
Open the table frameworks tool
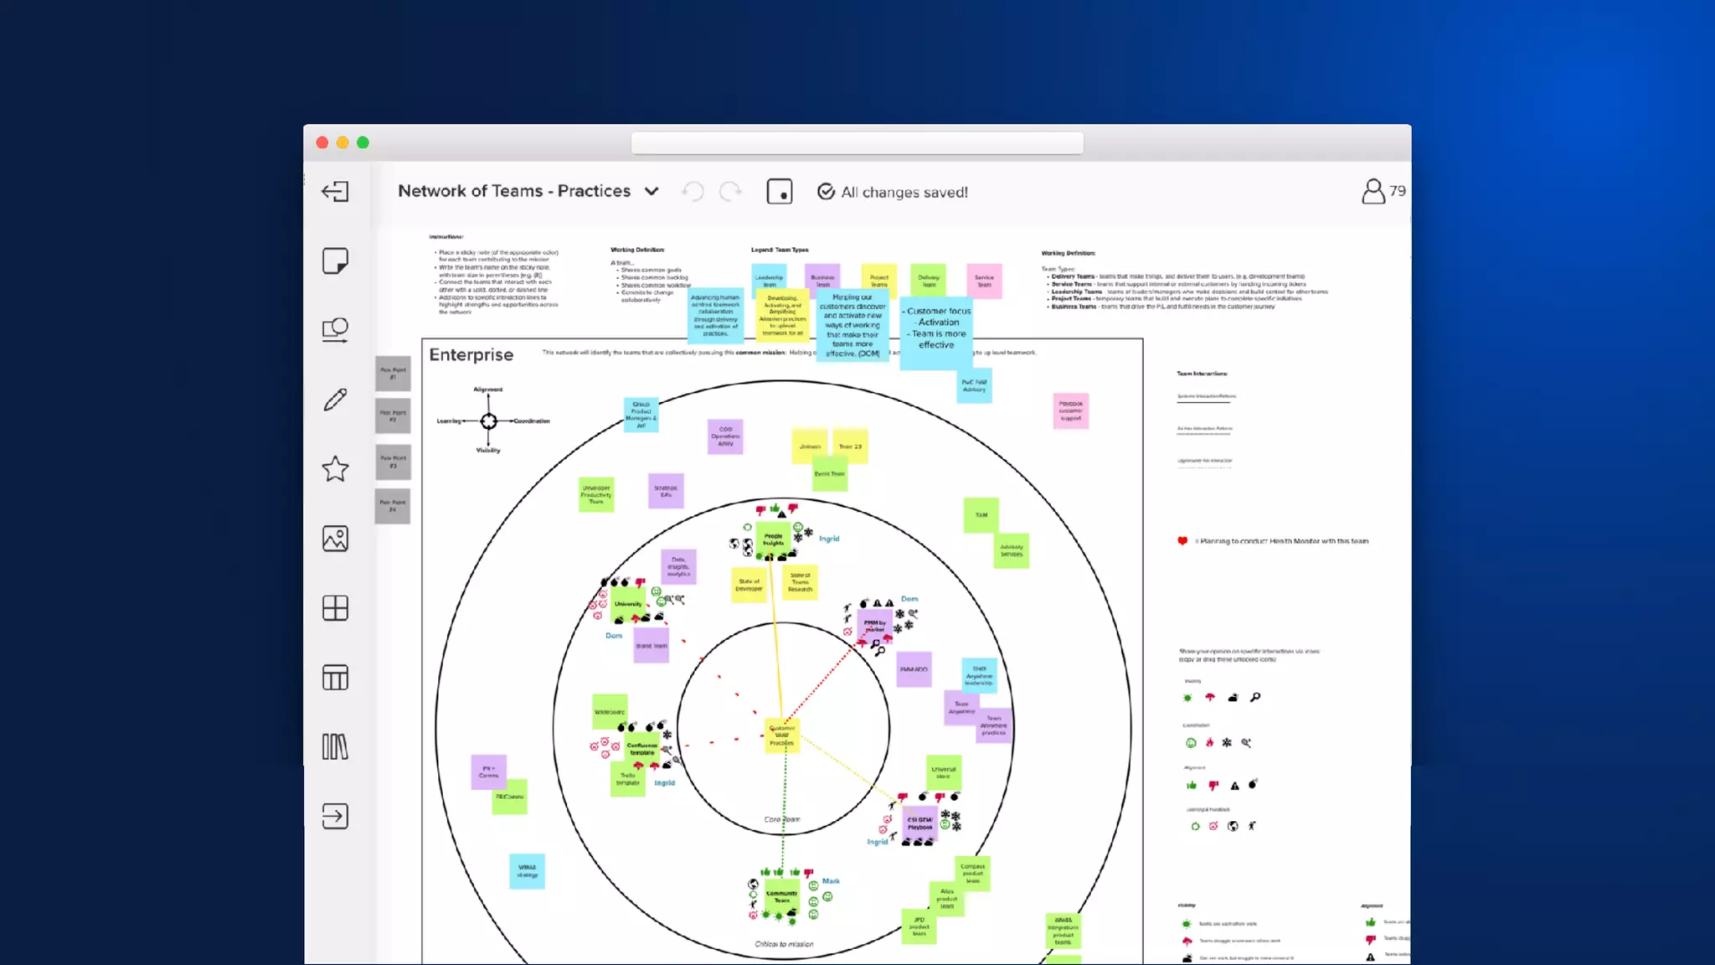[x=335, y=678]
